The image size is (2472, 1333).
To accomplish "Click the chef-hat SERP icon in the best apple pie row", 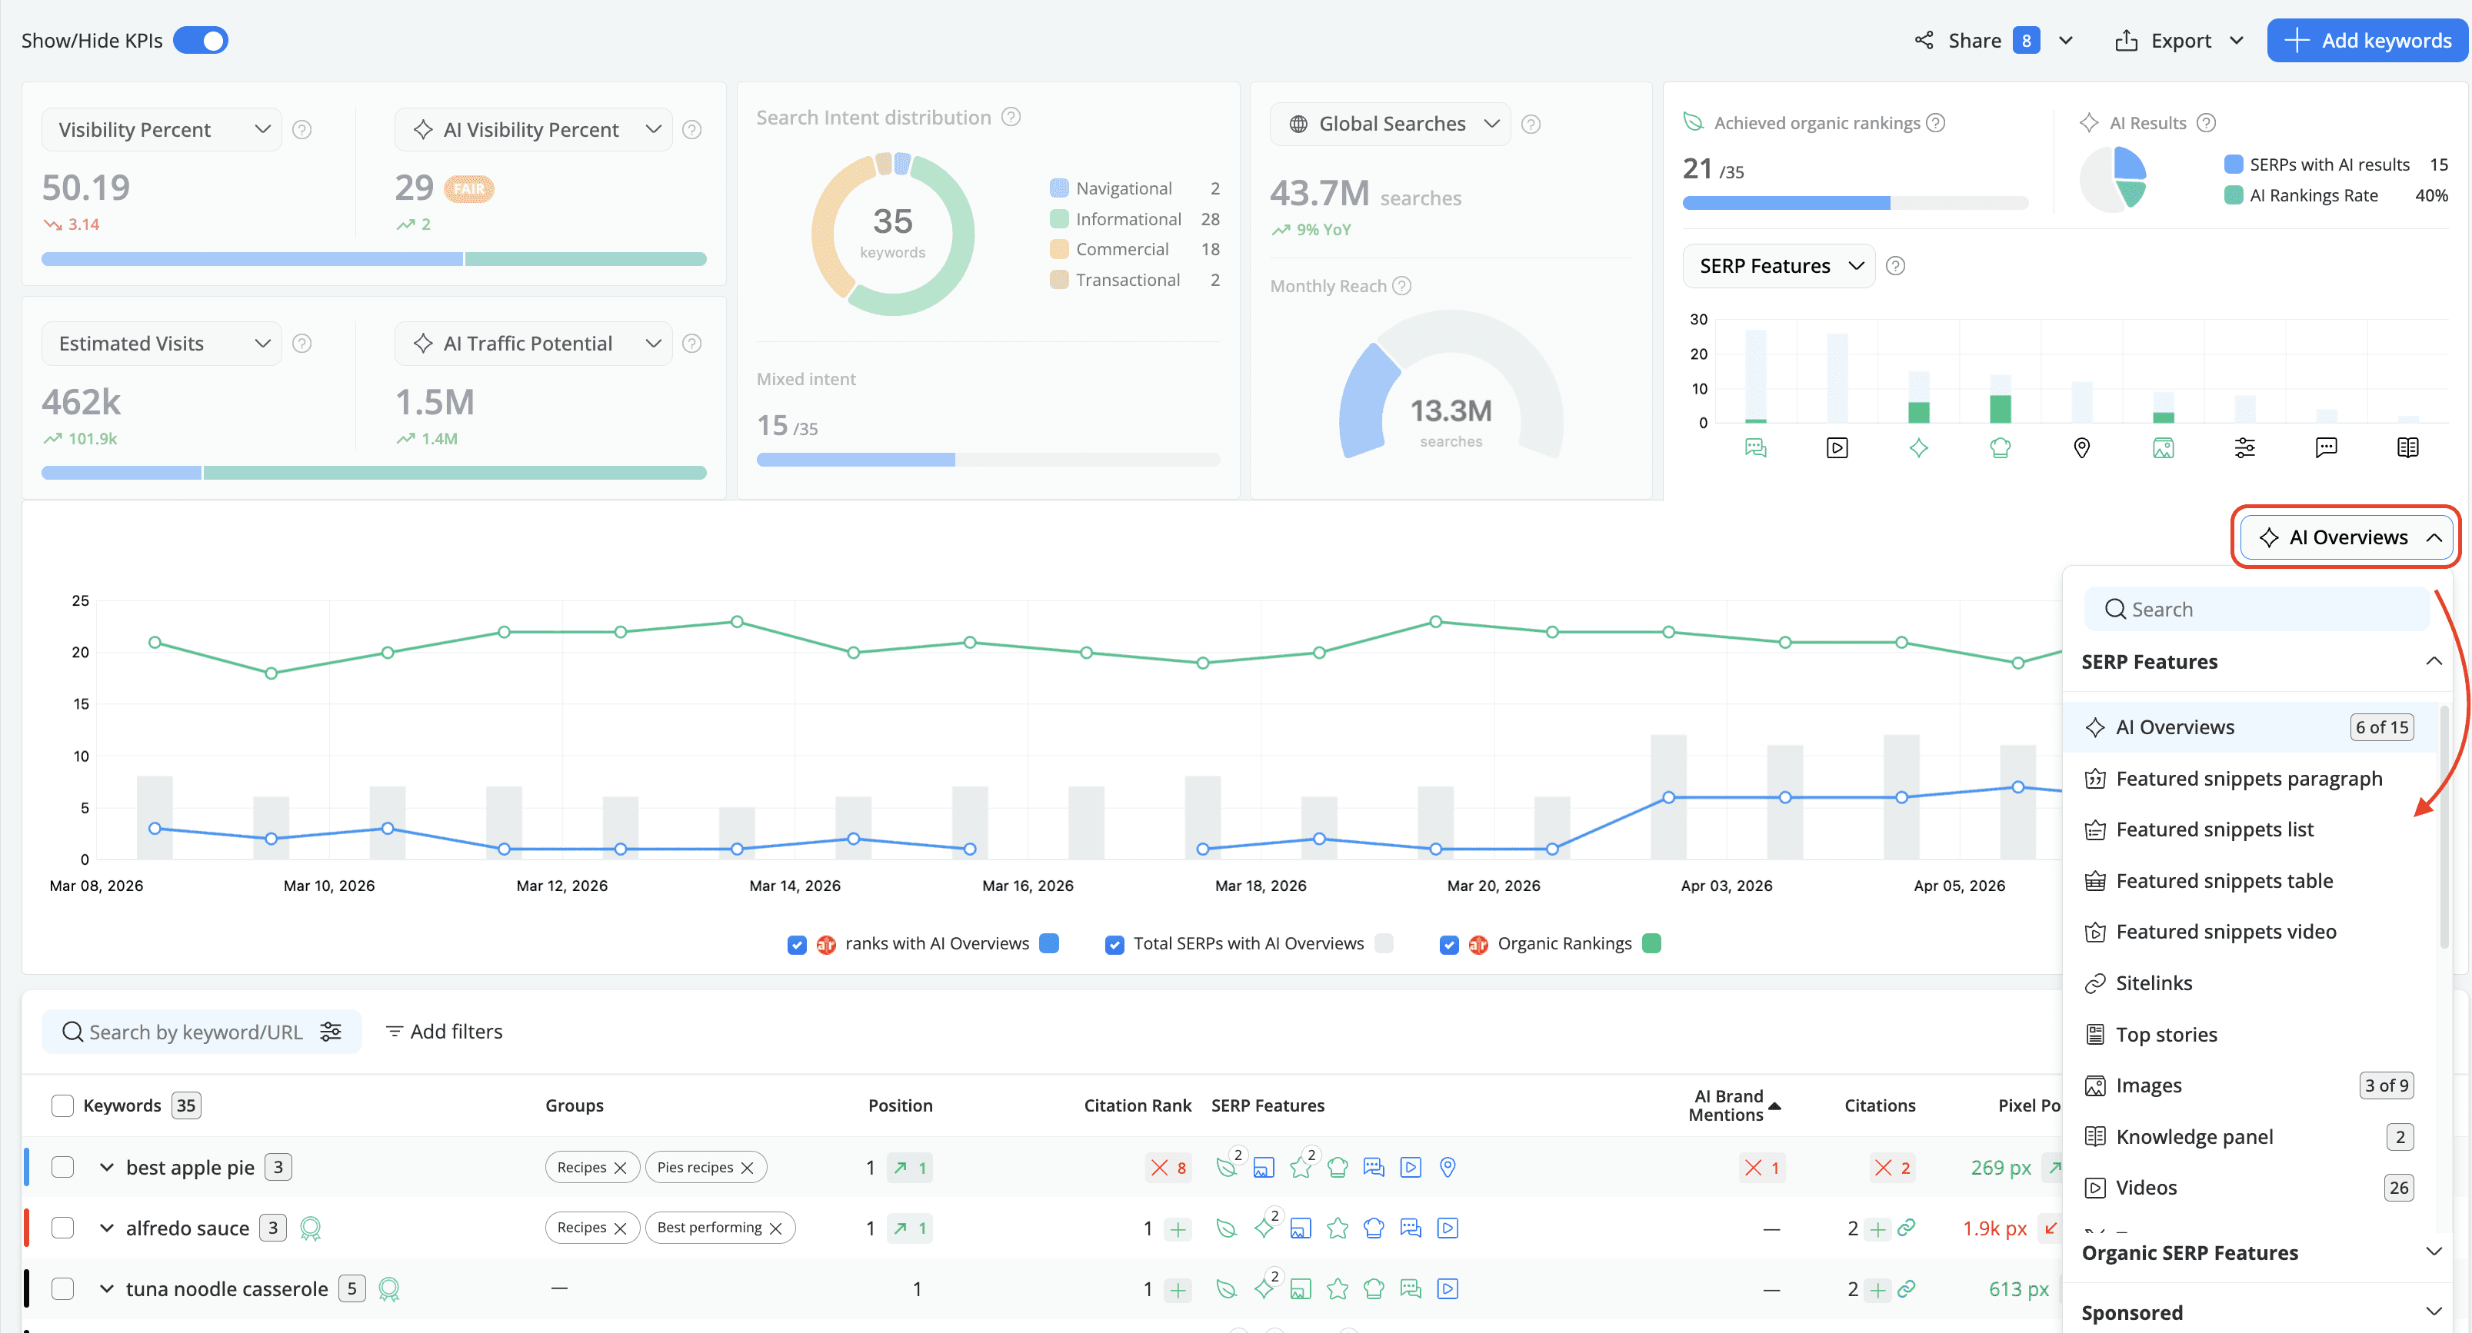I will pyautogui.click(x=1338, y=1167).
